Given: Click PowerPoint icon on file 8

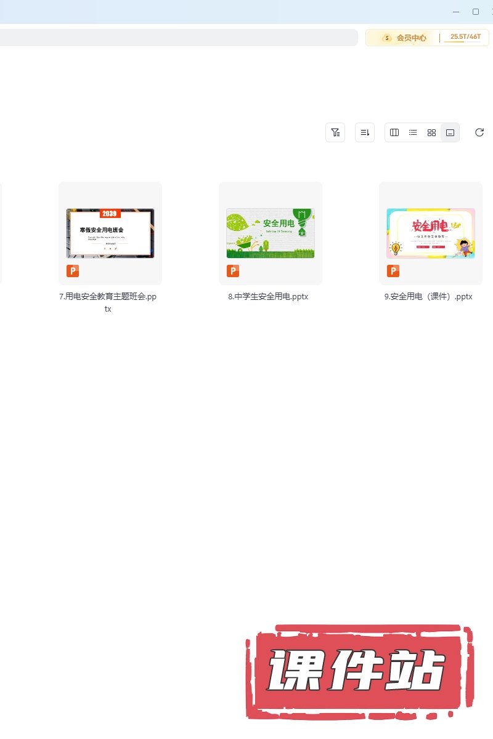Looking at the screenshot, I should [233, 271].
